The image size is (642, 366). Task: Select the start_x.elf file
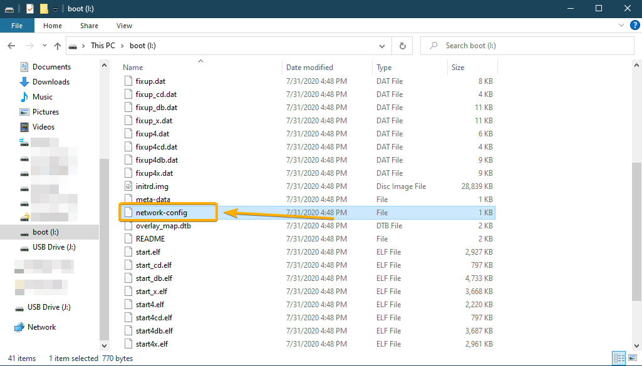152,291
